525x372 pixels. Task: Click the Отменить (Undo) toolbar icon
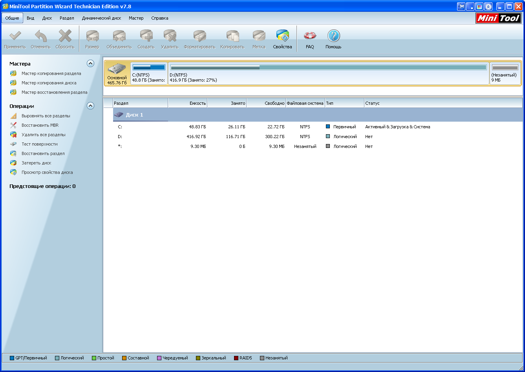click(40, 40)
